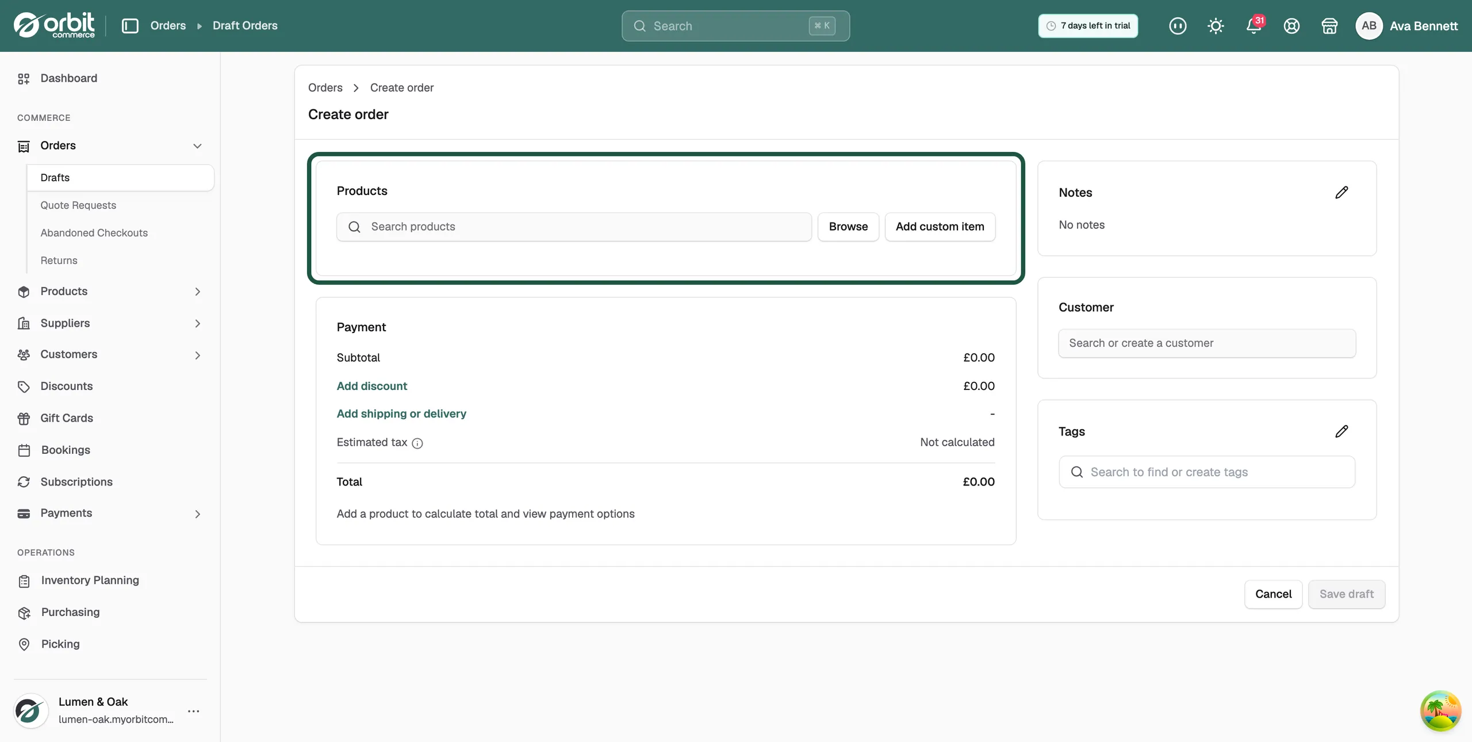Click the Purchasing package icon
This screenshot has width=1472, height=742.
(x=24, y=613)
